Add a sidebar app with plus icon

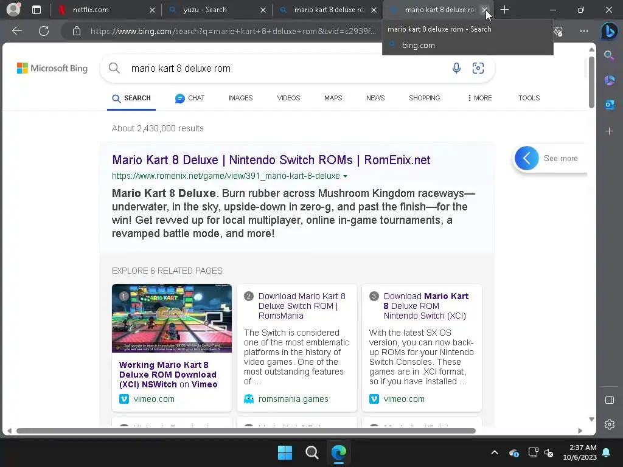(x=609, y=131)
